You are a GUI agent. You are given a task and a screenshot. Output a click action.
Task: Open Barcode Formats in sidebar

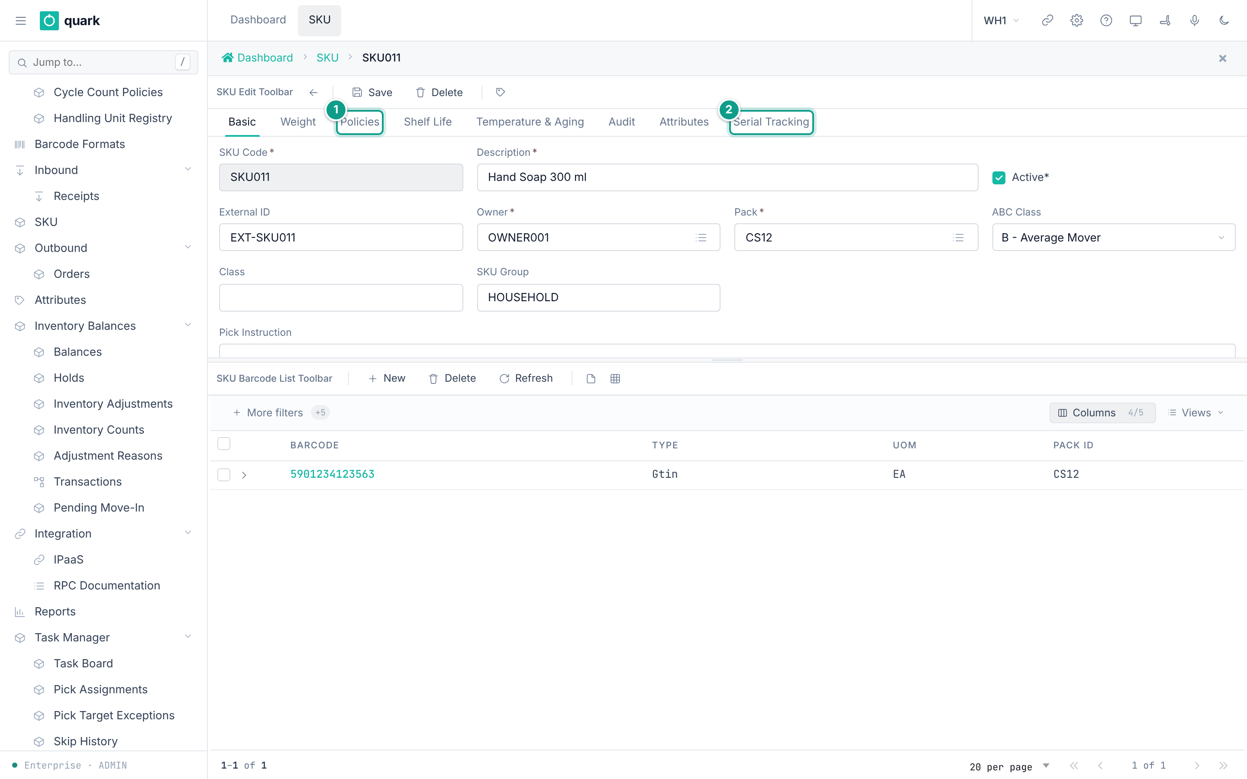pos(103,144)
